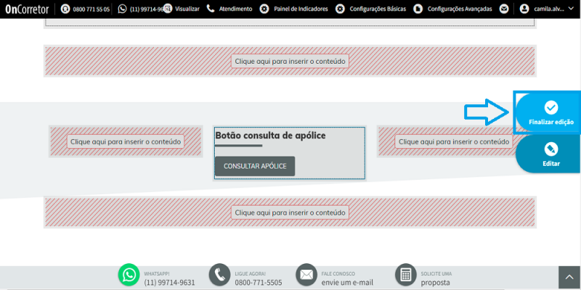
Task: Expand the camila.alv user dropdown arrow
Action: tap(571, 8)
